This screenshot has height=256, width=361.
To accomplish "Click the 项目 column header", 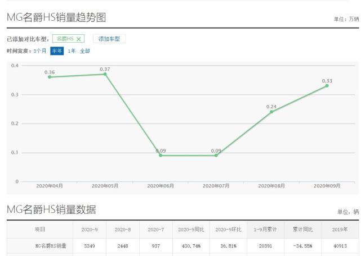I will (40, 230).
